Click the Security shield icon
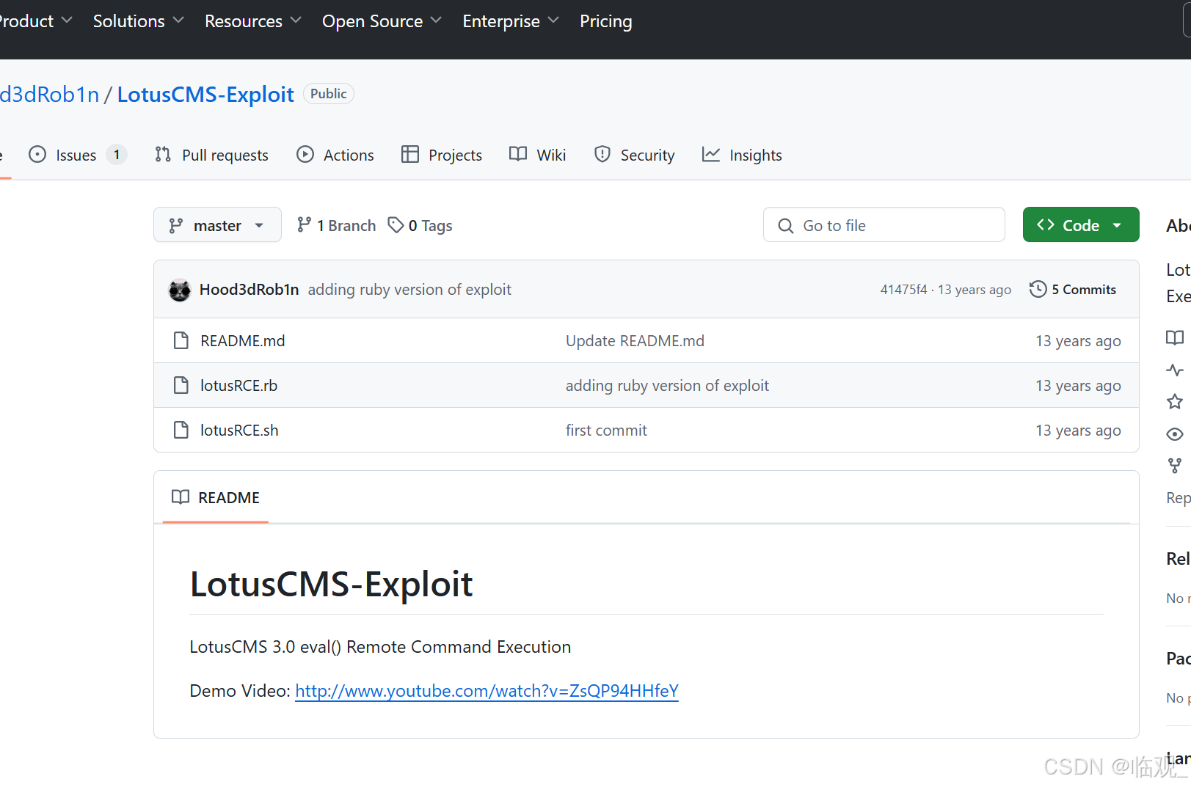 tap(602, 154)
